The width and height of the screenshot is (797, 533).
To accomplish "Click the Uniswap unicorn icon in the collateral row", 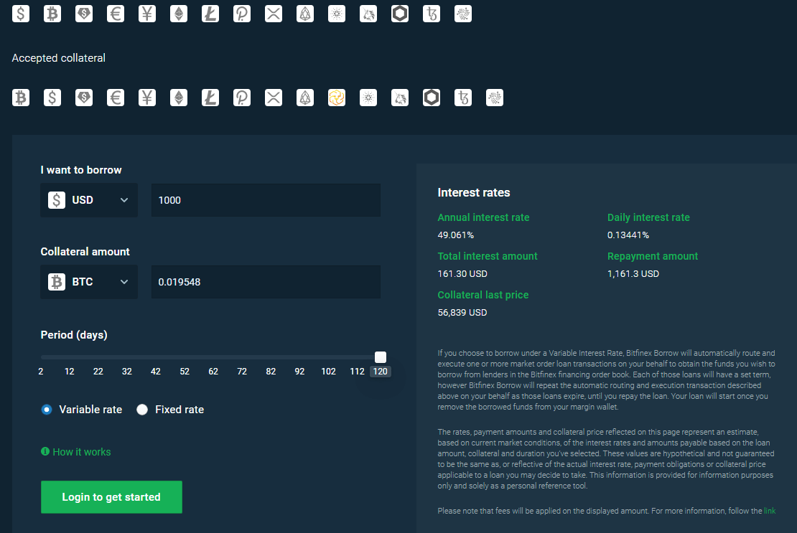I will [x=400, y=98].
